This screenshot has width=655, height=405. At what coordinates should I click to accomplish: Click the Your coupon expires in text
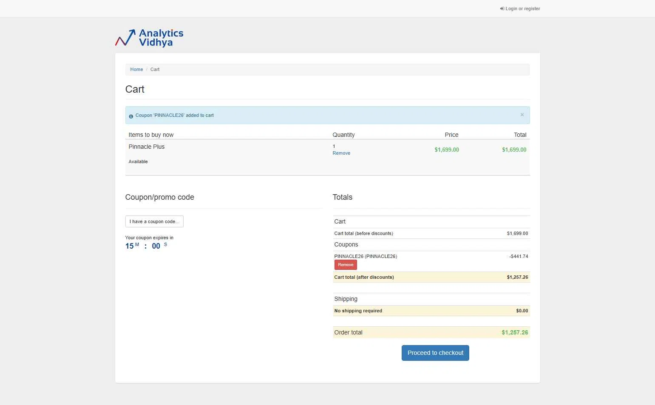click(x=149, y=238)
